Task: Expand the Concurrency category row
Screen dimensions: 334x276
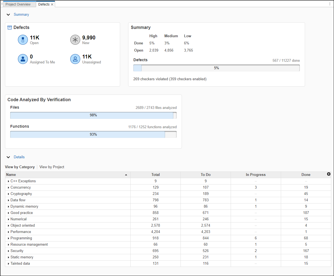Action: click(9, 187)
